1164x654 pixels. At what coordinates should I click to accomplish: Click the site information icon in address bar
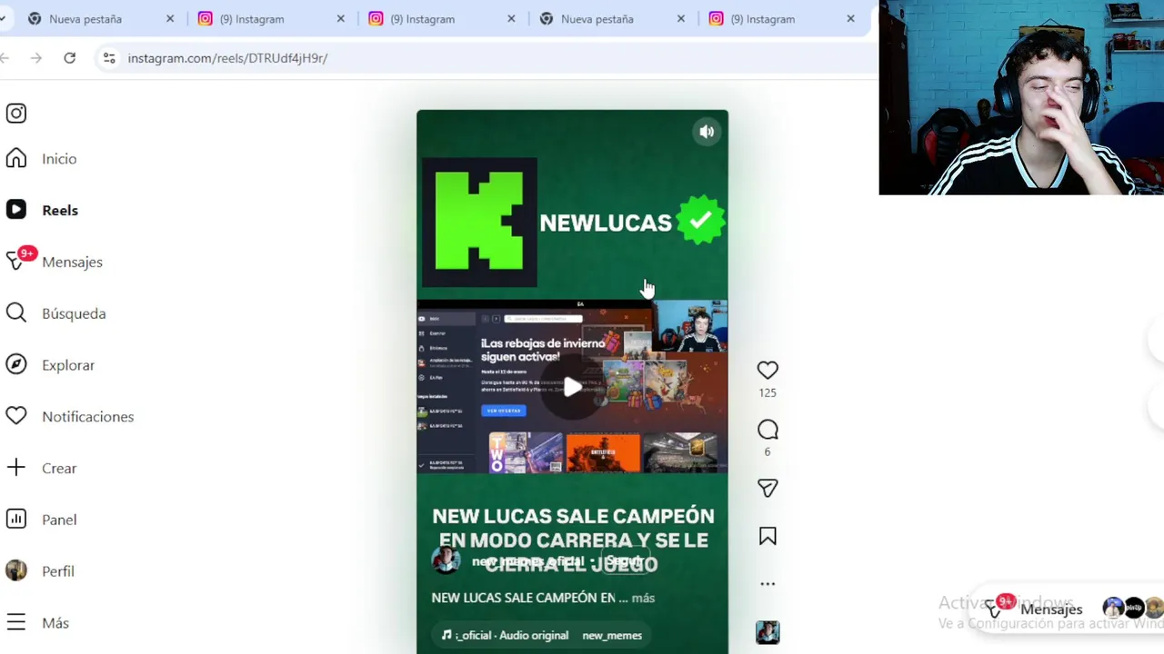[x=109, y=58]
